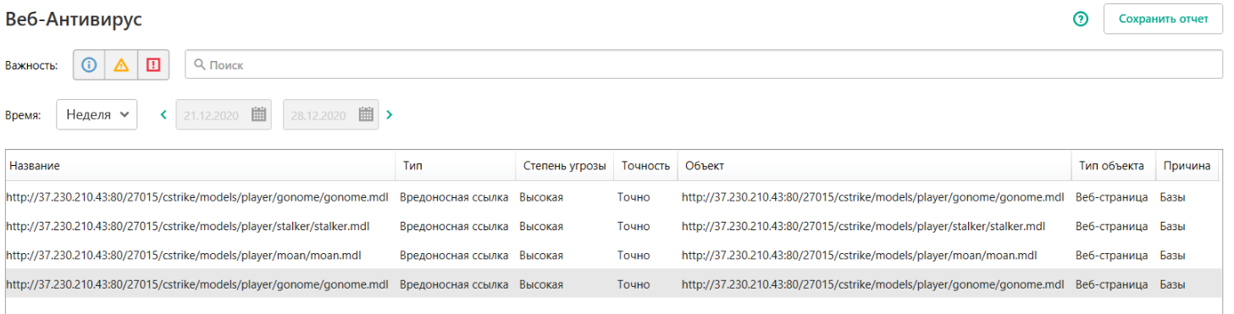
Task: Click the Объект URL for stalker.mdl
Action: [x=864, y=226]
